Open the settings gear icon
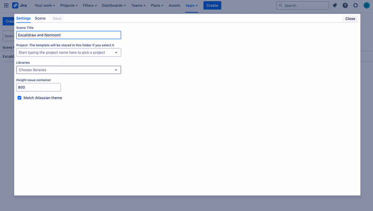This screenshot has width=373, height=211. [x=355, y=5]
